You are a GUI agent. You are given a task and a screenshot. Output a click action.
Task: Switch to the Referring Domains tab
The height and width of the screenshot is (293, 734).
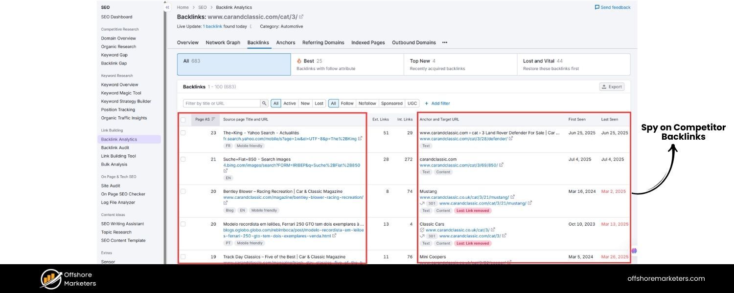tap(323, 42)
